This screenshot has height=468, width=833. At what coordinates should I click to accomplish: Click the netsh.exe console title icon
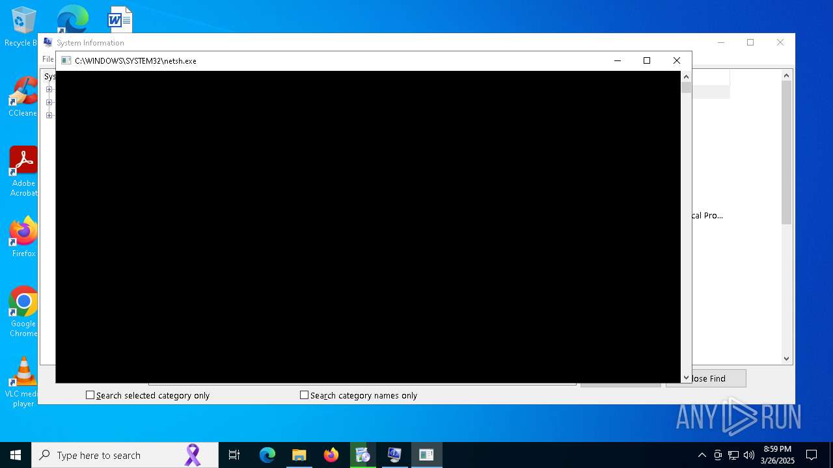(66, 60)
